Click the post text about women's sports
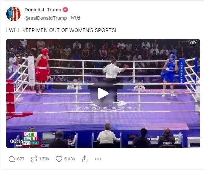The image size is (204, 170). pyautogui.click(x=61, y=30)
